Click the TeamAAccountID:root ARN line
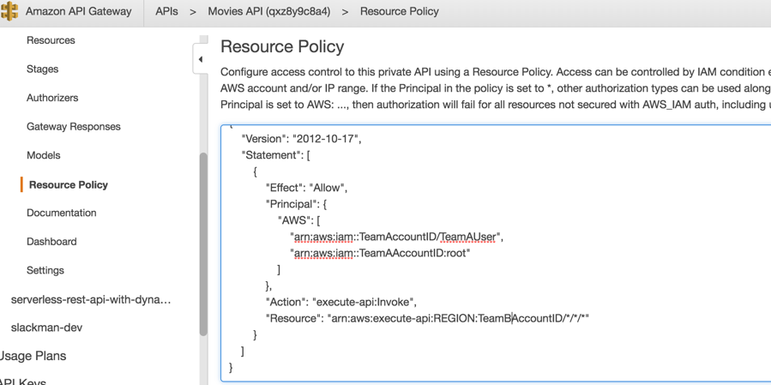 tap(381, 253)
